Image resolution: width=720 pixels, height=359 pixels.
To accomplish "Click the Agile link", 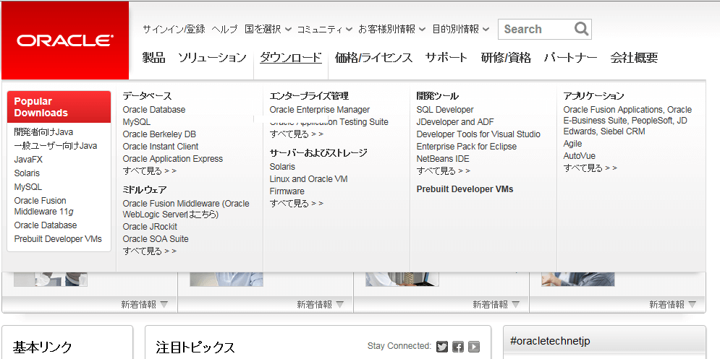I will tap(572, 144).
